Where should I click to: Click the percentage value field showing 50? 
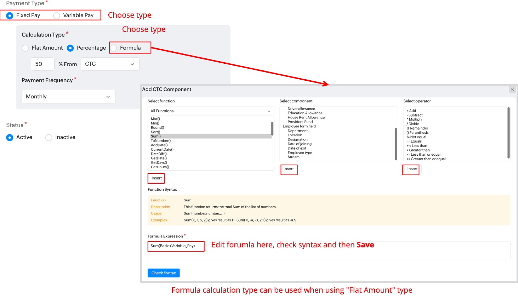[42, 64]
